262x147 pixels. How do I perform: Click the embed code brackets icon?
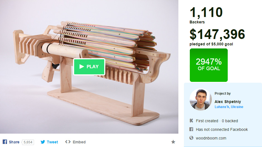(68, 142)
